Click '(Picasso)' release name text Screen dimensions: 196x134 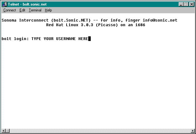click(x=107, y=25)
